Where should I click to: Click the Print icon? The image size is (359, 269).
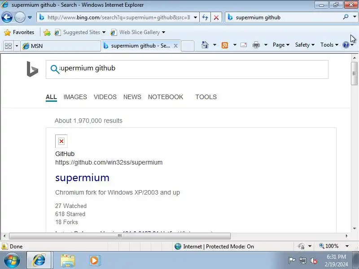[256, 45]
